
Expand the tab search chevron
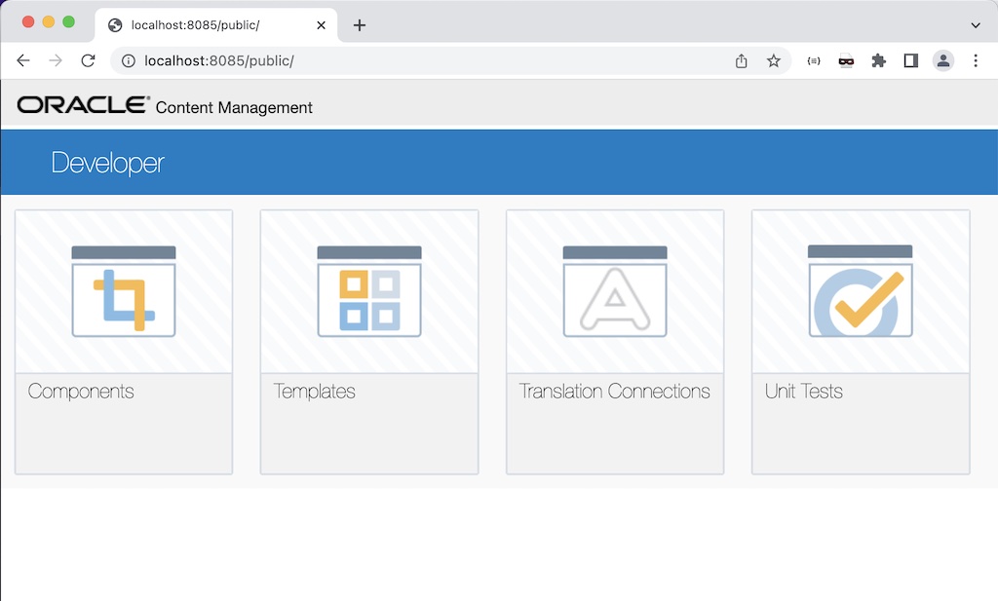pos(976,24)
